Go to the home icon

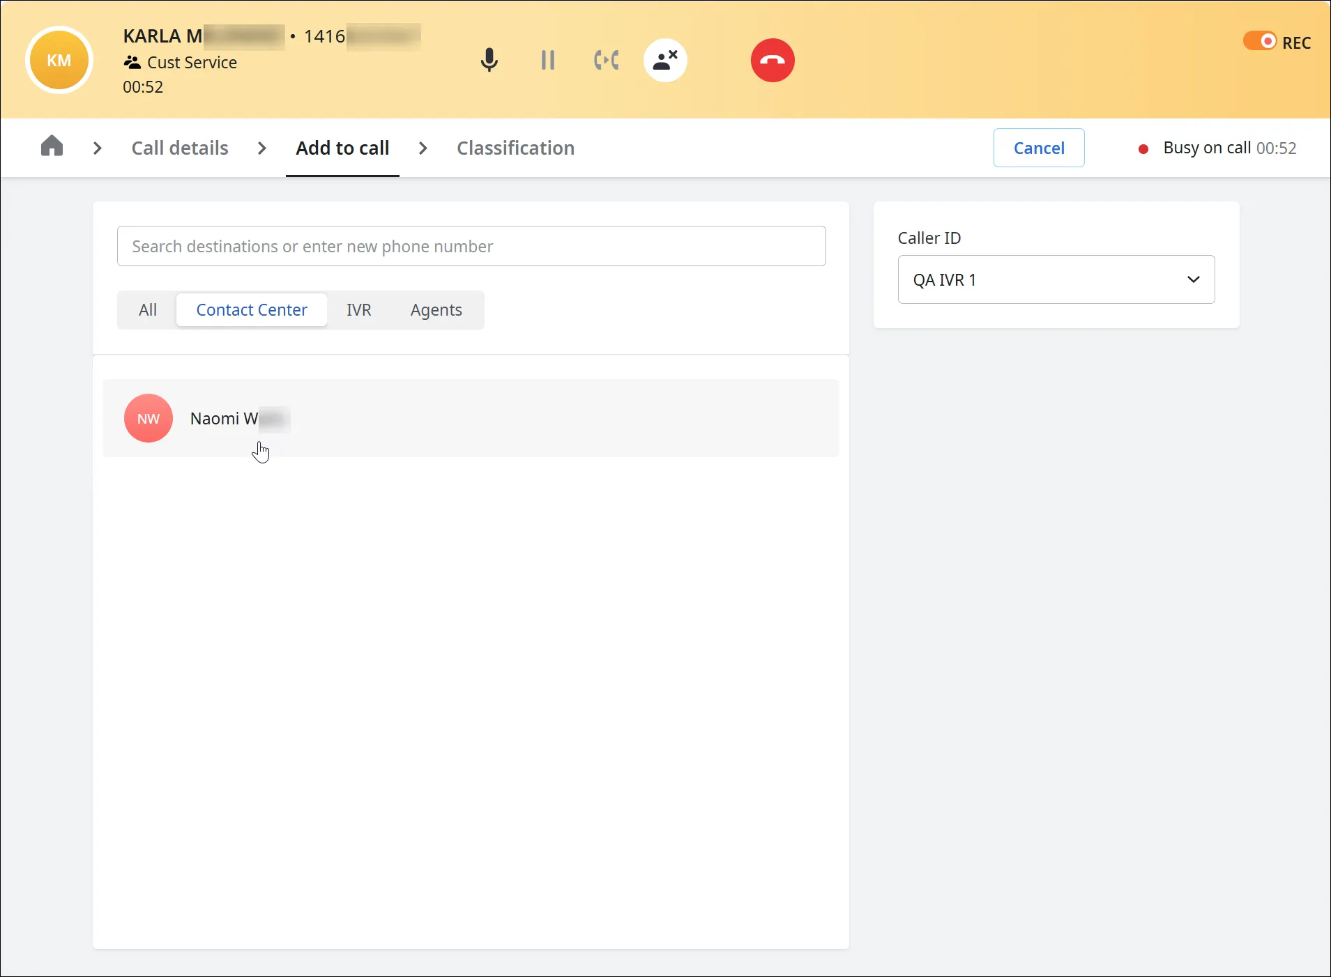(x=52, y=146)
